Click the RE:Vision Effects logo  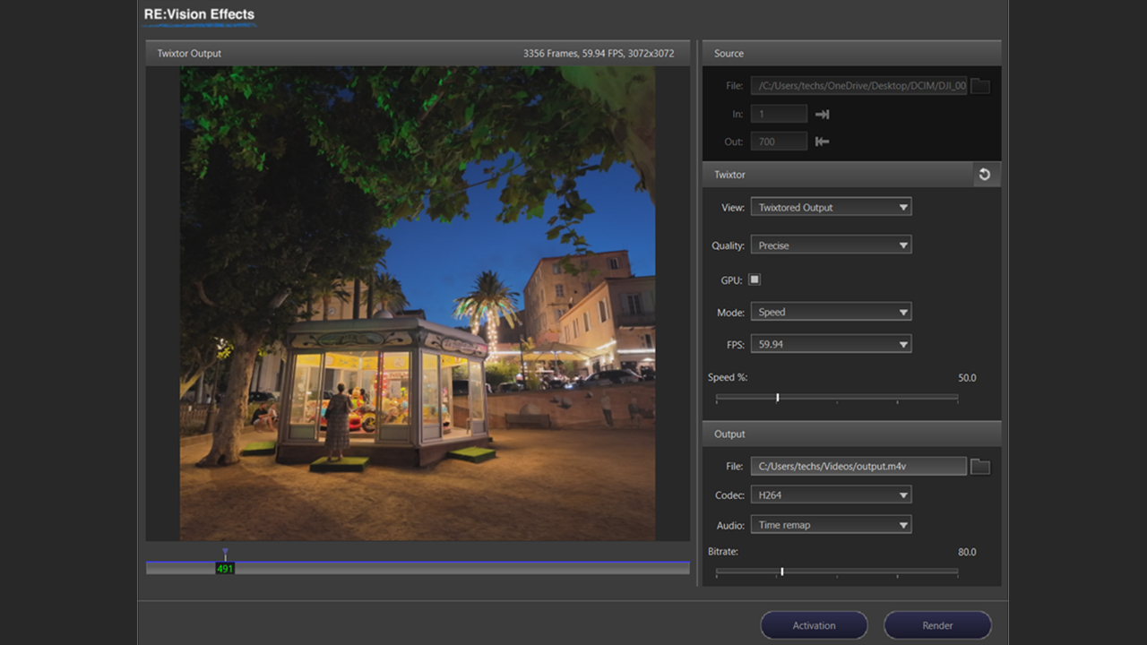pyautogui.click(x=199, y=15)
